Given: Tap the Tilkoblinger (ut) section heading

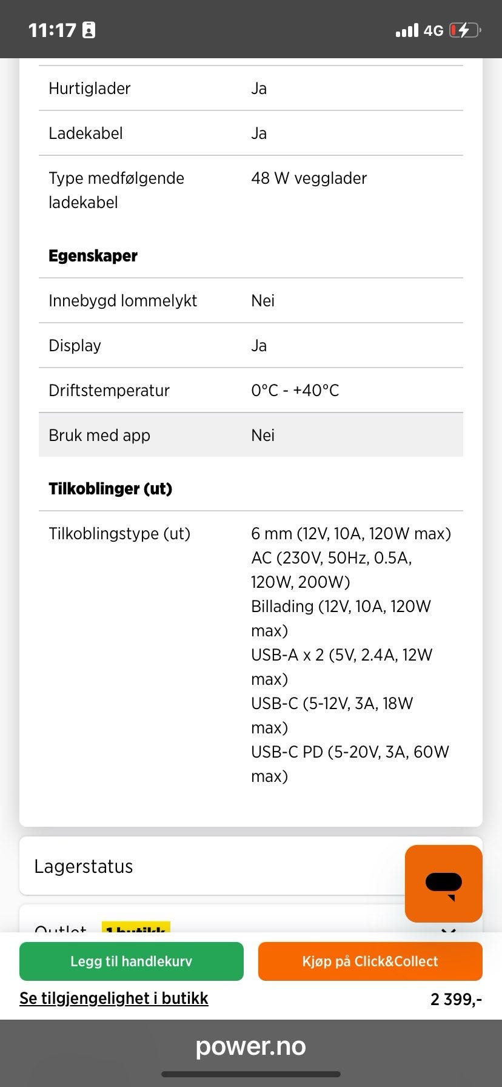Looking at the screenshot, I should click(x=110, y=489).
